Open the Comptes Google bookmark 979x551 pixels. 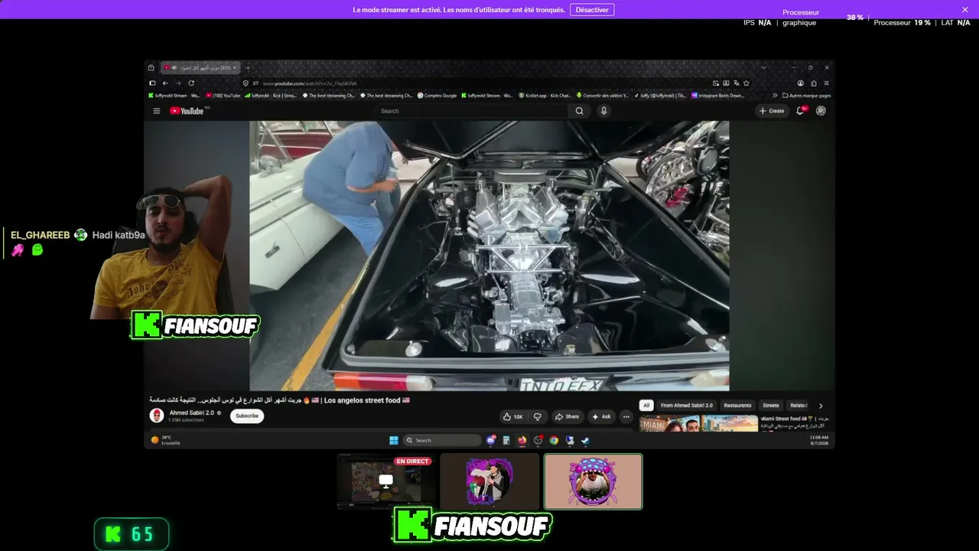point(437,96)
